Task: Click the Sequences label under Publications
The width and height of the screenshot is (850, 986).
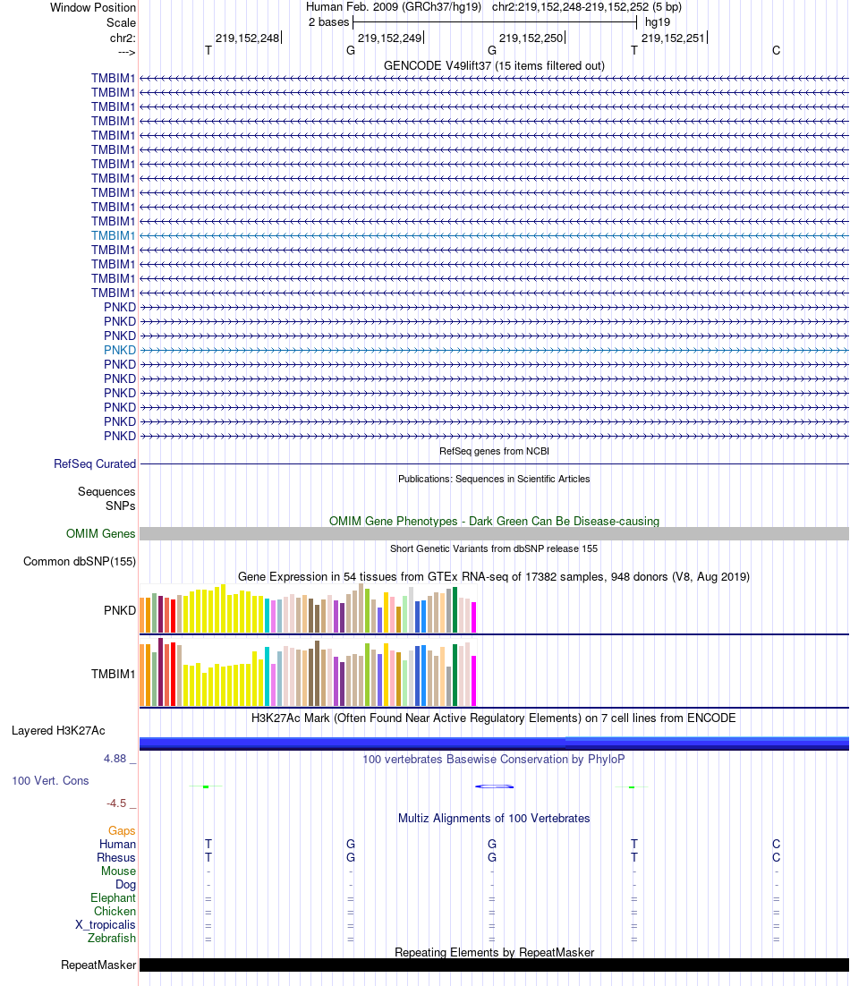Action: point(106,492)
